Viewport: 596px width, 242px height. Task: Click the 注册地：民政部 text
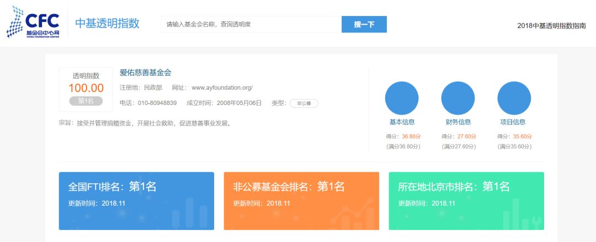(141, 87)
